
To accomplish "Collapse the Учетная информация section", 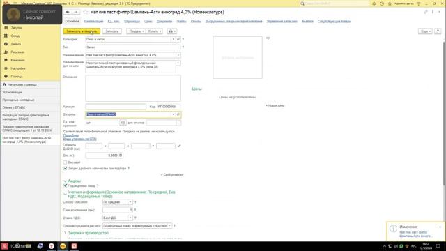I will point(65,195).
